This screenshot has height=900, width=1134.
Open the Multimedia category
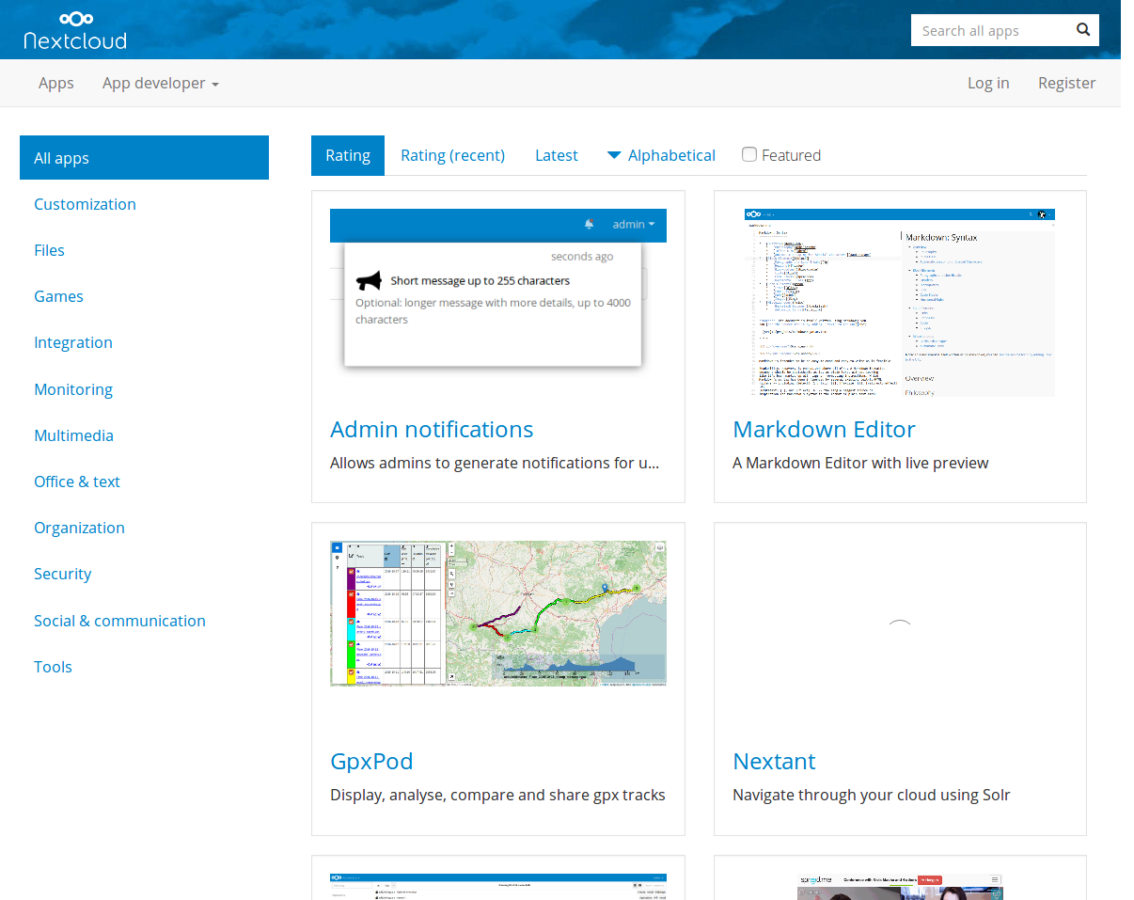coord(73,435)
